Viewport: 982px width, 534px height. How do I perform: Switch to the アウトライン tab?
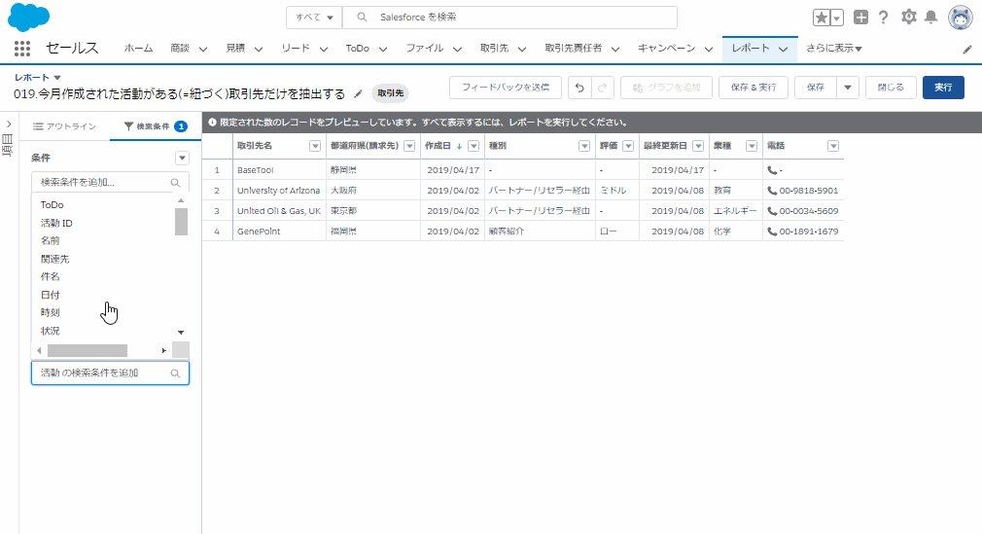[65, 126]
